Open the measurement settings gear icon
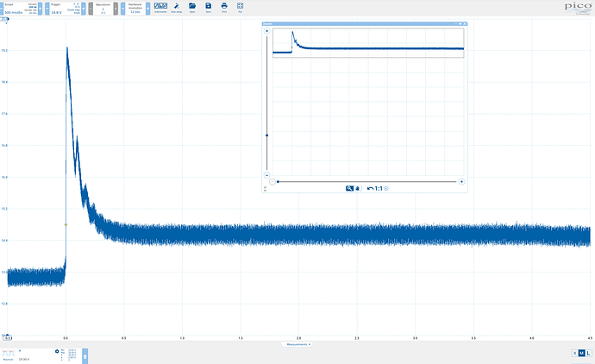Image resolution: width=595 pixels, height=364 pixels. pyautogui.click(x=57, y=351)
